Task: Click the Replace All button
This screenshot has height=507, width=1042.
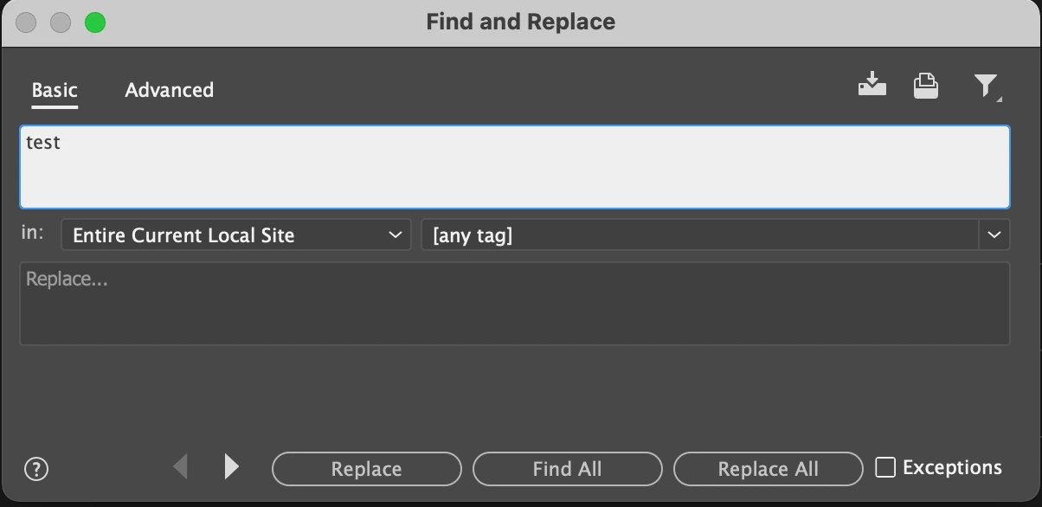Action: 769,469
